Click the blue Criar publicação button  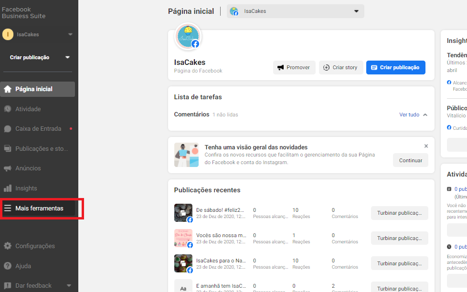(395, 68)
